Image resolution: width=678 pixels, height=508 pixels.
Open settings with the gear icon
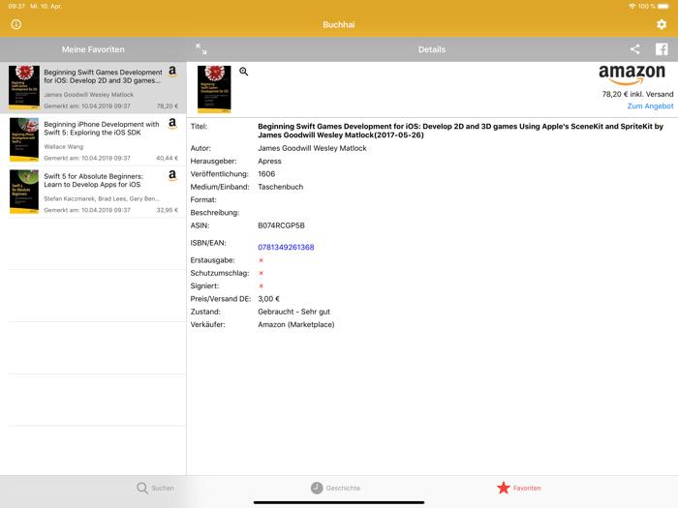662,24
